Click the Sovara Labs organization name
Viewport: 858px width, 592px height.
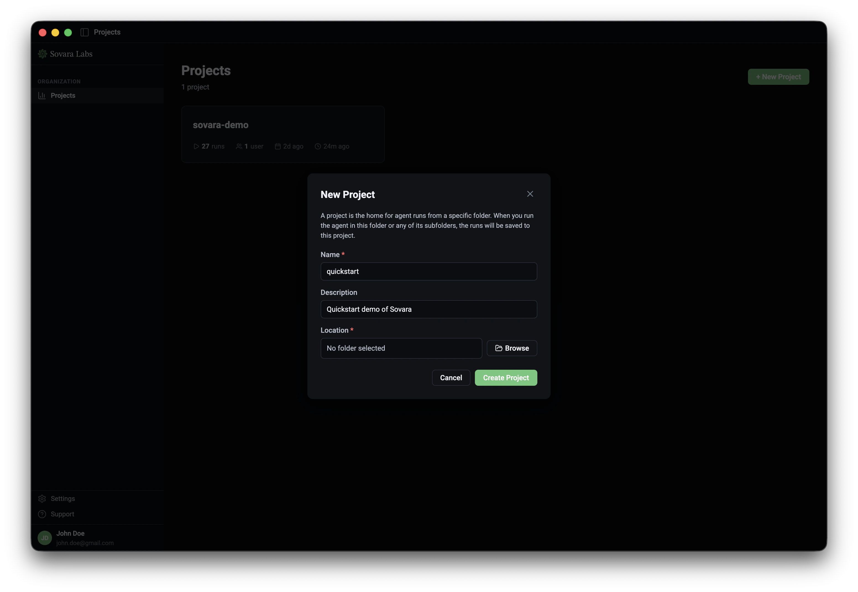71,54
